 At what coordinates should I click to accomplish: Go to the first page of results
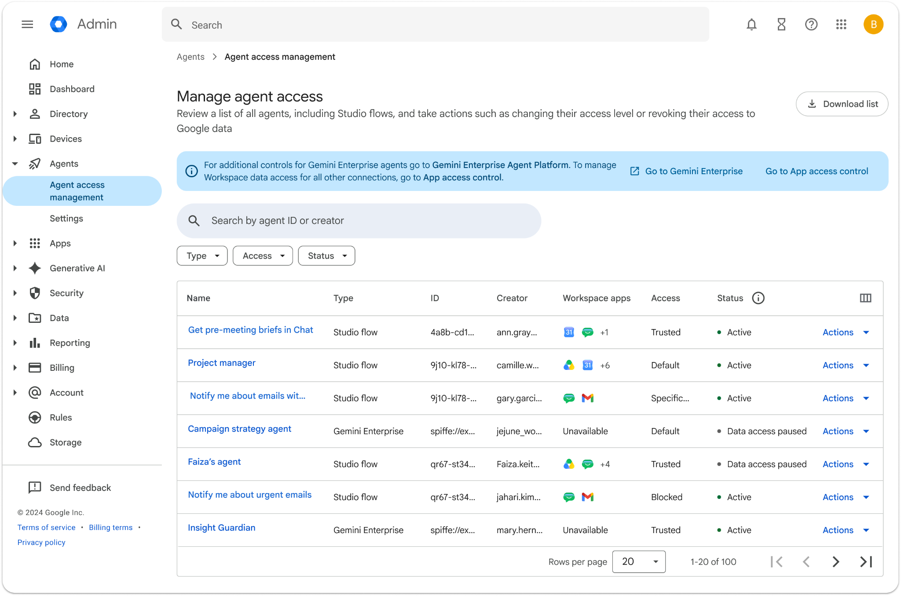click(x=776, y=562)
